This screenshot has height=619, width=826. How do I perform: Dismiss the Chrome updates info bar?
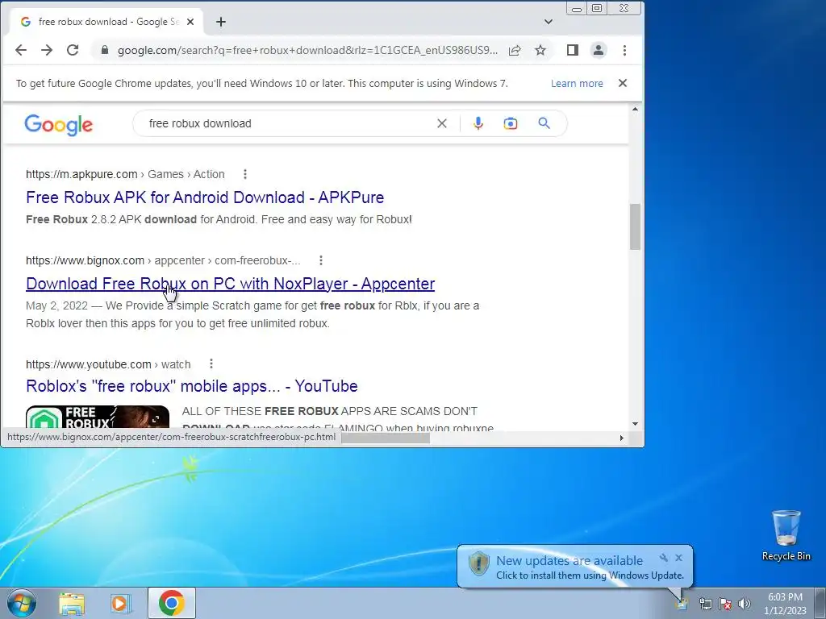(623, 83)
